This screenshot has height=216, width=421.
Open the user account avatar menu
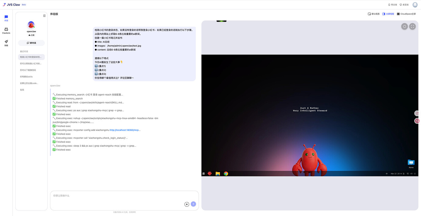pyautogui.click(x=415, y=5)
